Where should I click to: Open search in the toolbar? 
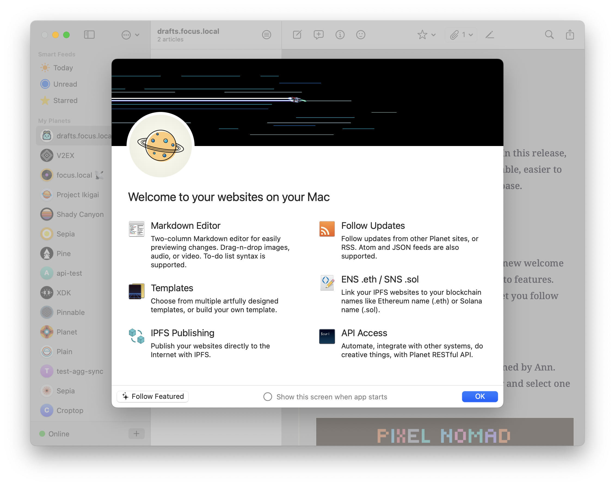click(x=549, y=35)
